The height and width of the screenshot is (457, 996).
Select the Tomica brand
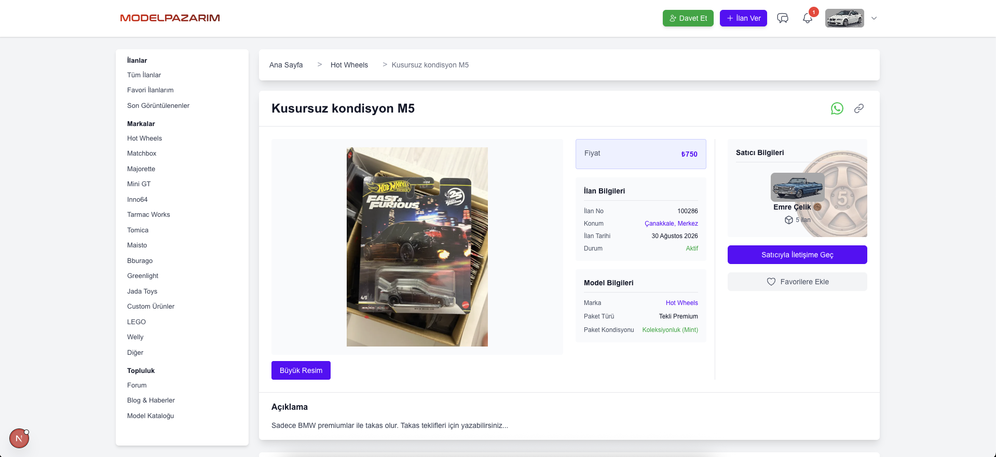tap(138, 230)
